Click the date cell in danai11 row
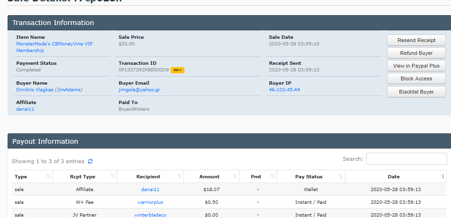This screenshot has height=218, width=451. click(396, 189)
